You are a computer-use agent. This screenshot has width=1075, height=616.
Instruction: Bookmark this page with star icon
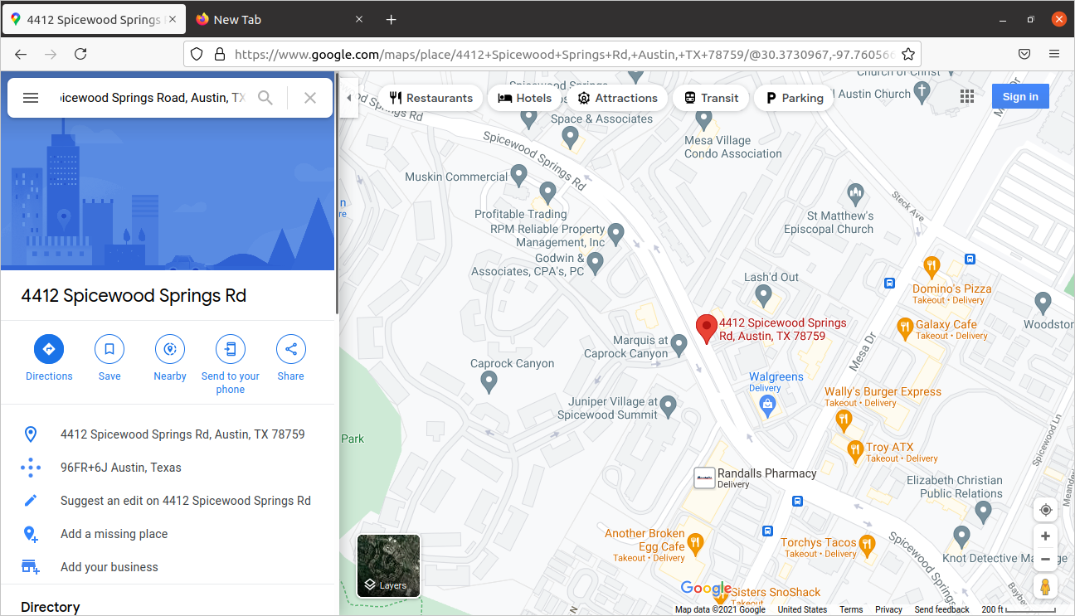[x=908, y=54]
